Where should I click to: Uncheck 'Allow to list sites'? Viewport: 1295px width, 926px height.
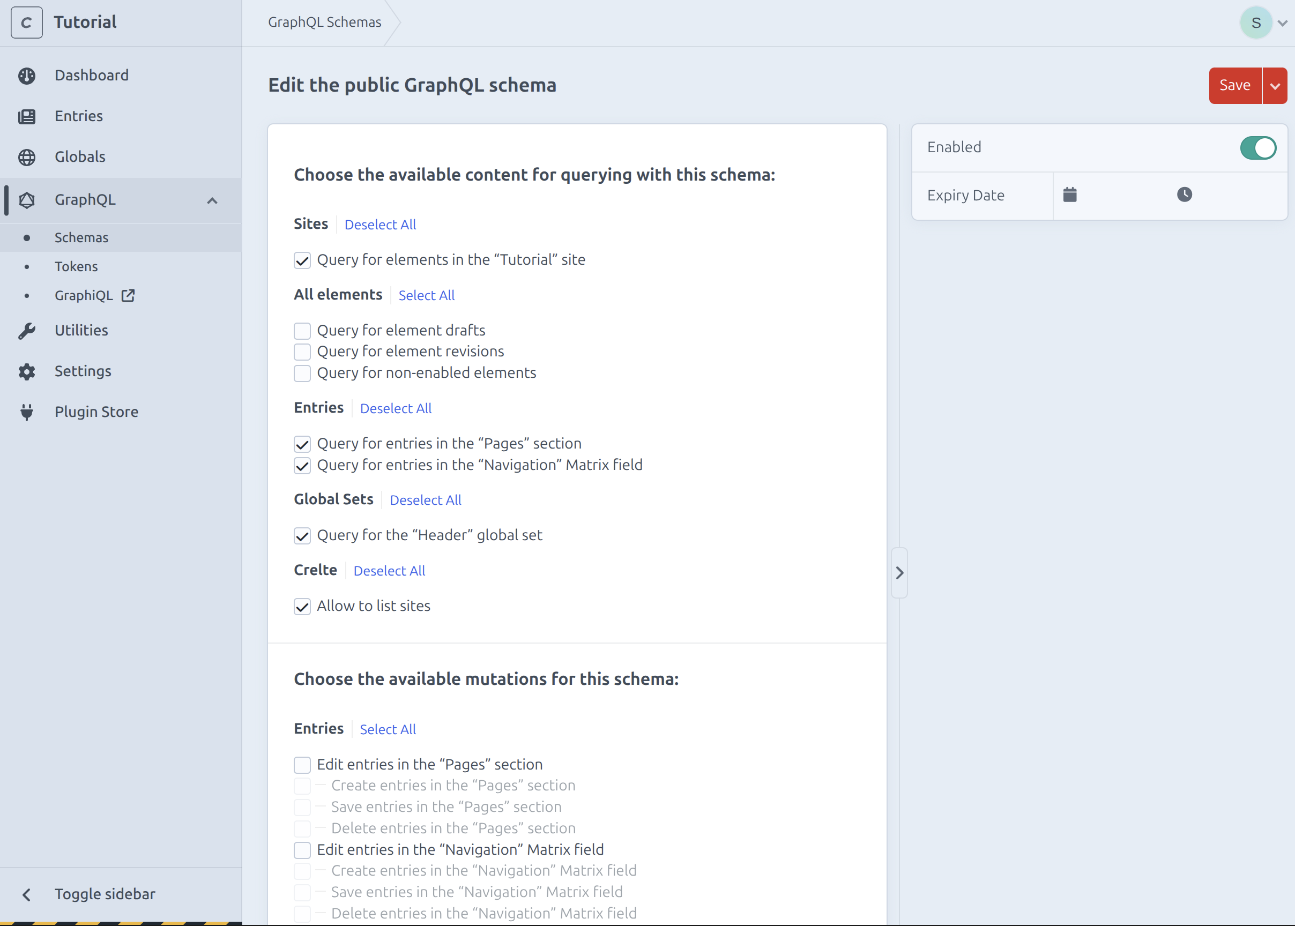302,607
